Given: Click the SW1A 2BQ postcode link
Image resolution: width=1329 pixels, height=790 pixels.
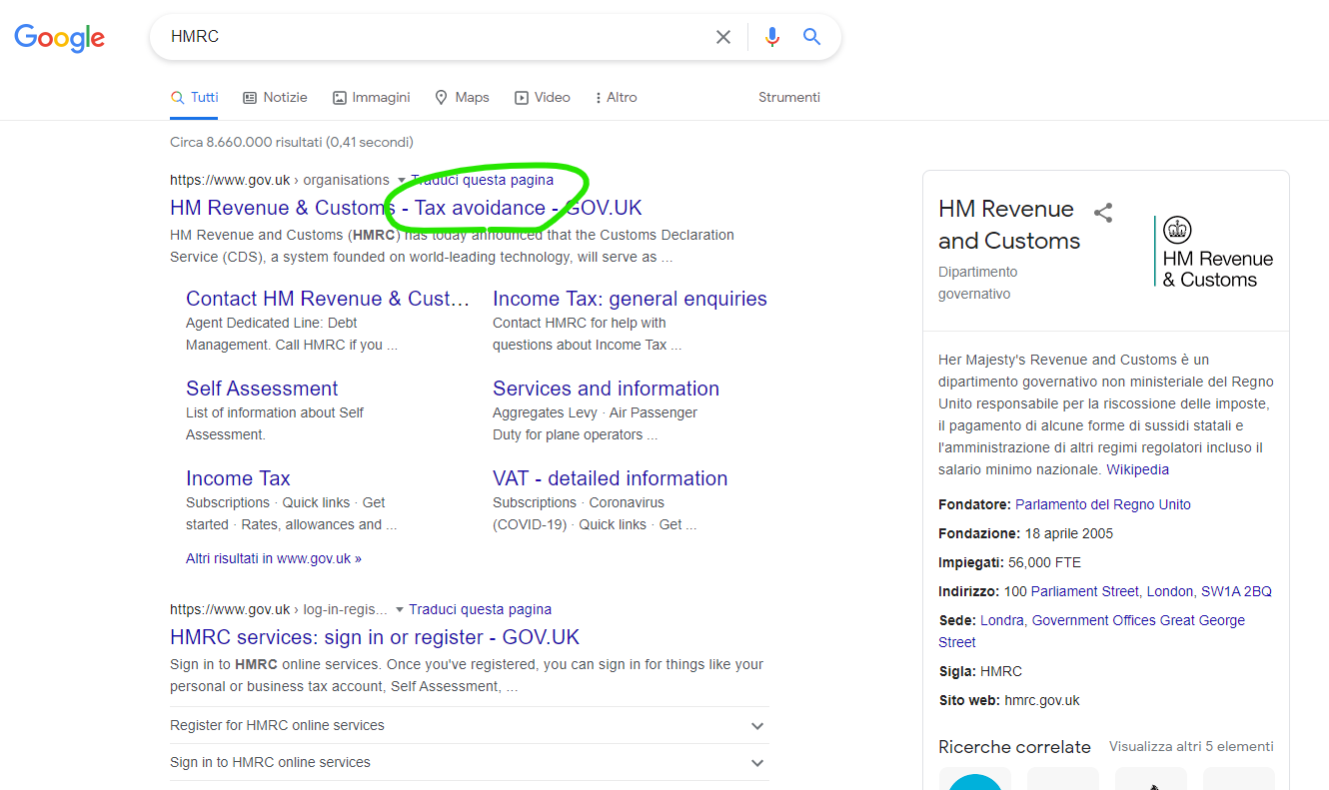Looking at the screenshot, I should (x=1237, y=591).
